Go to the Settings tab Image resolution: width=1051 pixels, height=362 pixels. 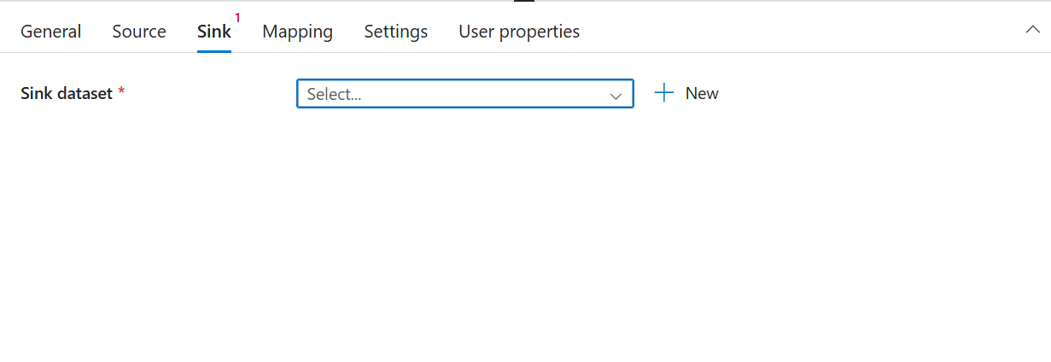click(x=395, y=32)
